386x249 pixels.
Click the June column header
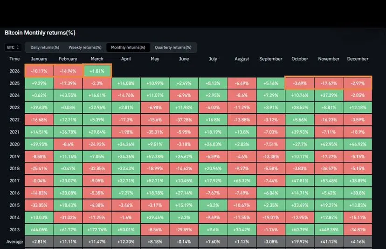click(184, 59)
